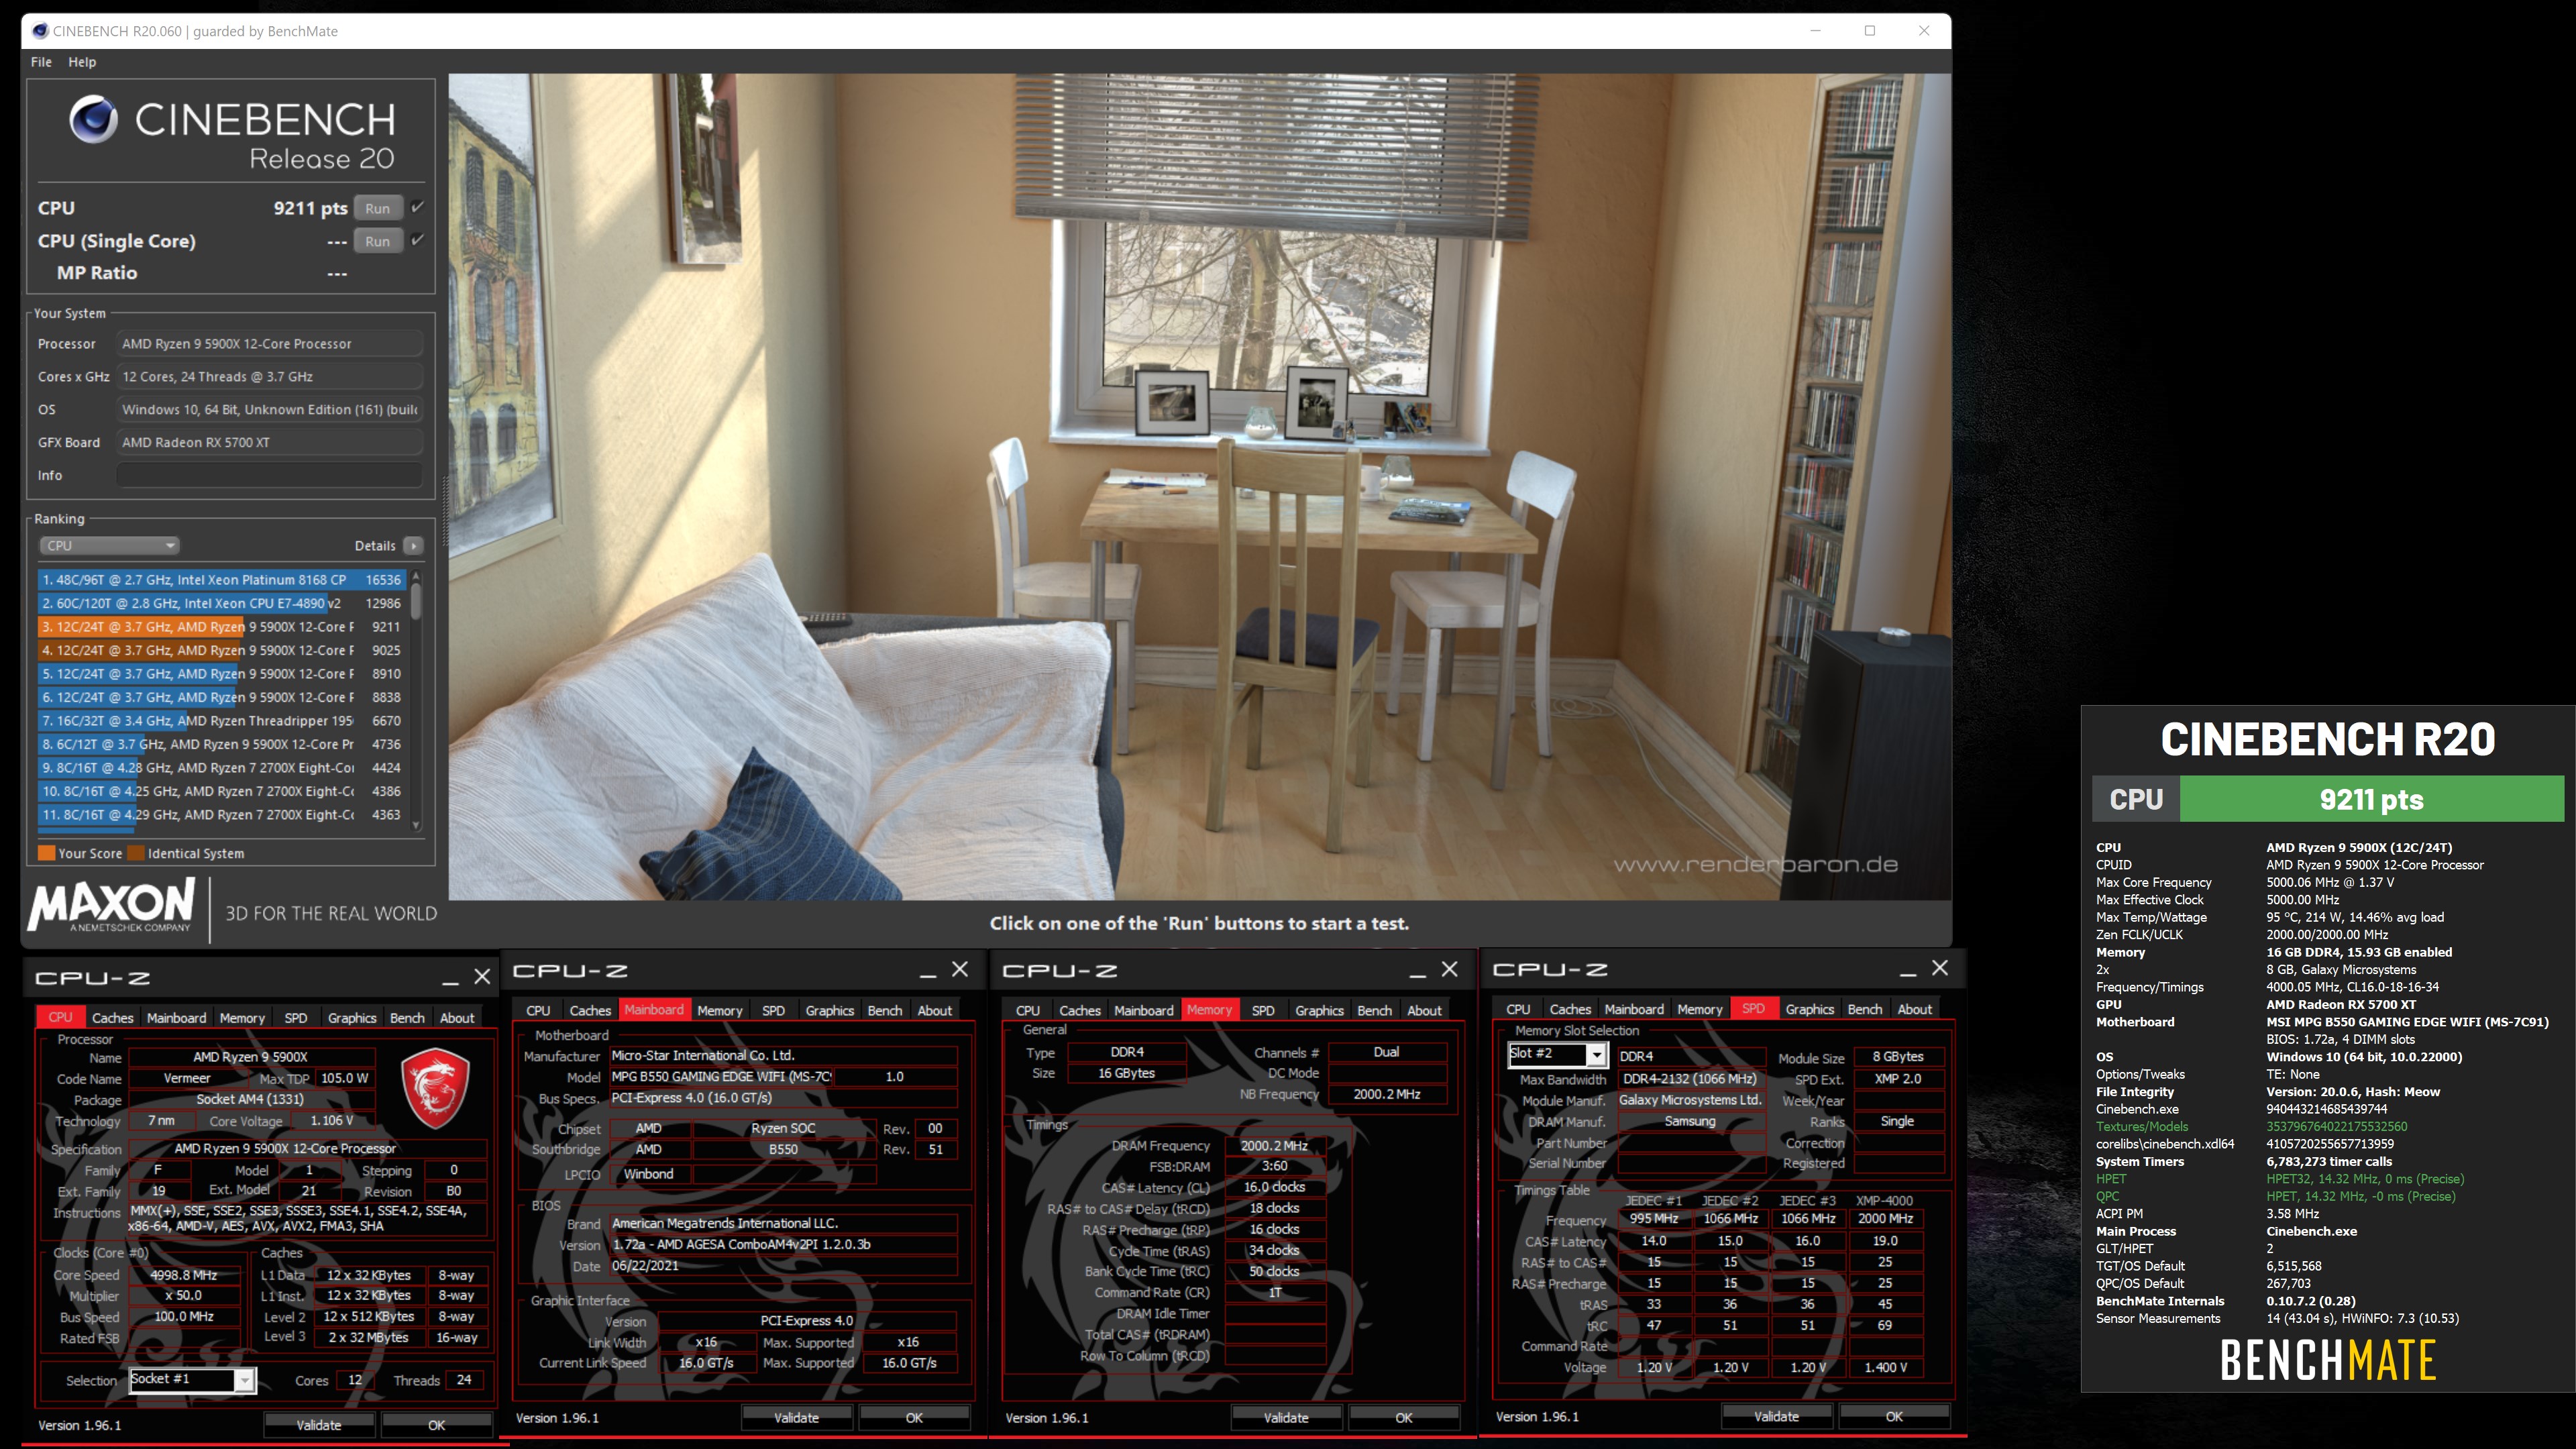Switch to Caches tab in first CPU-Z window
Image resolution: width=2576 pixels, height=1449 pixels.
(x=112, y=1018)
